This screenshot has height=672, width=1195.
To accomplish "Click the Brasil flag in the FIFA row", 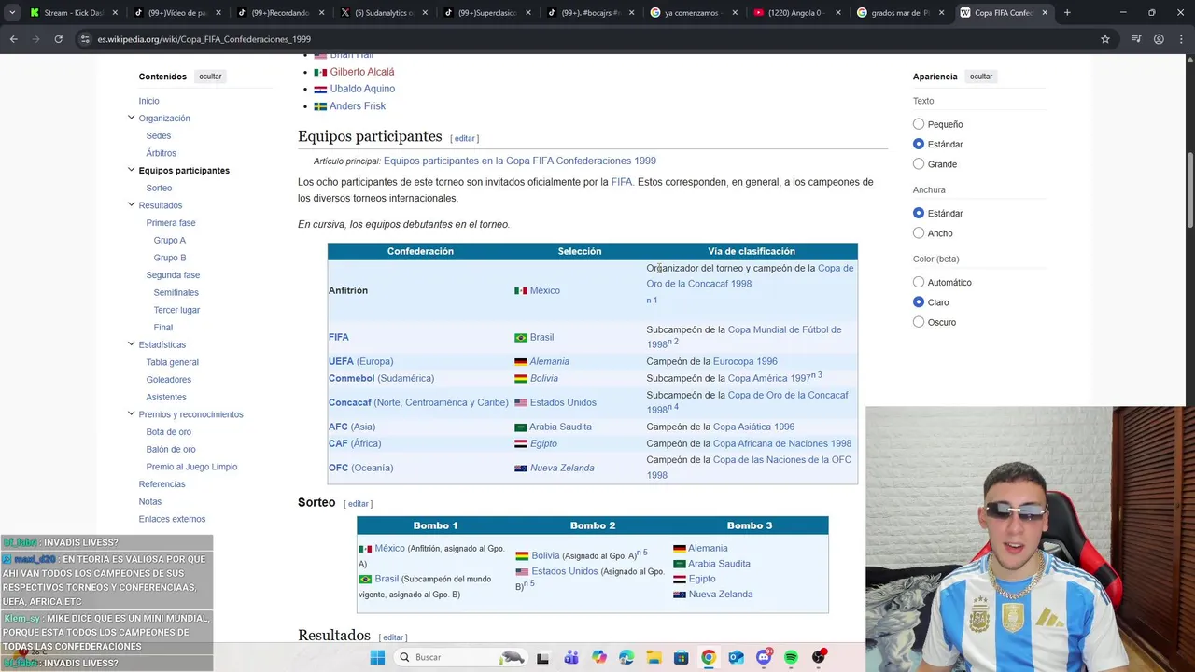I will pos(521,338).
